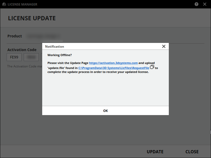Click the UPDATE button
211x158 pixels.
(x=155, y=152)
